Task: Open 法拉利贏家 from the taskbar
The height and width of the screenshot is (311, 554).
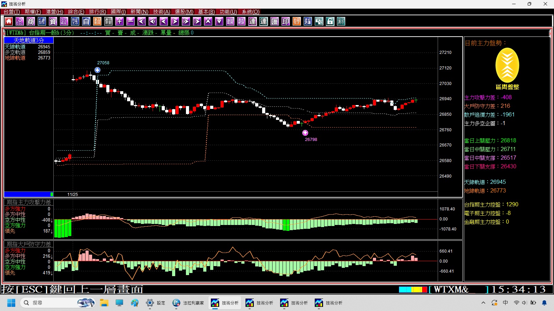Action: click(188, 303)
